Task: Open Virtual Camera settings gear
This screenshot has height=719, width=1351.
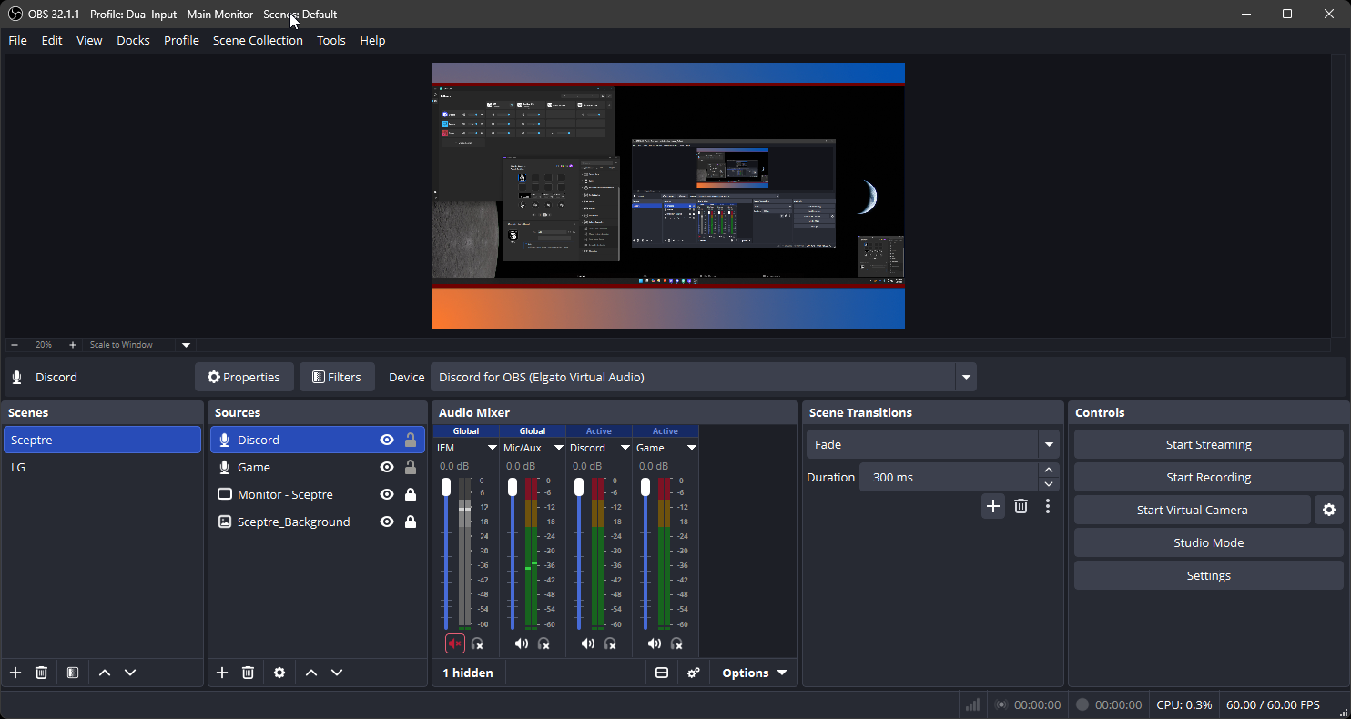Action: (x=1329, y=510)
